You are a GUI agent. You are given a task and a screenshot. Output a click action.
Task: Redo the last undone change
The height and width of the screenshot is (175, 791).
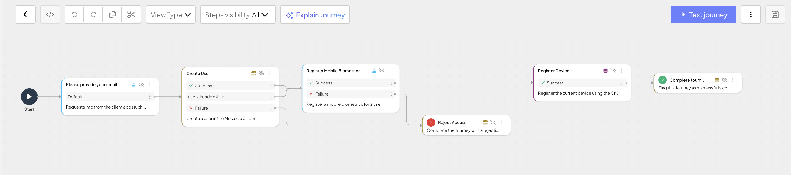tap(93, 14)
